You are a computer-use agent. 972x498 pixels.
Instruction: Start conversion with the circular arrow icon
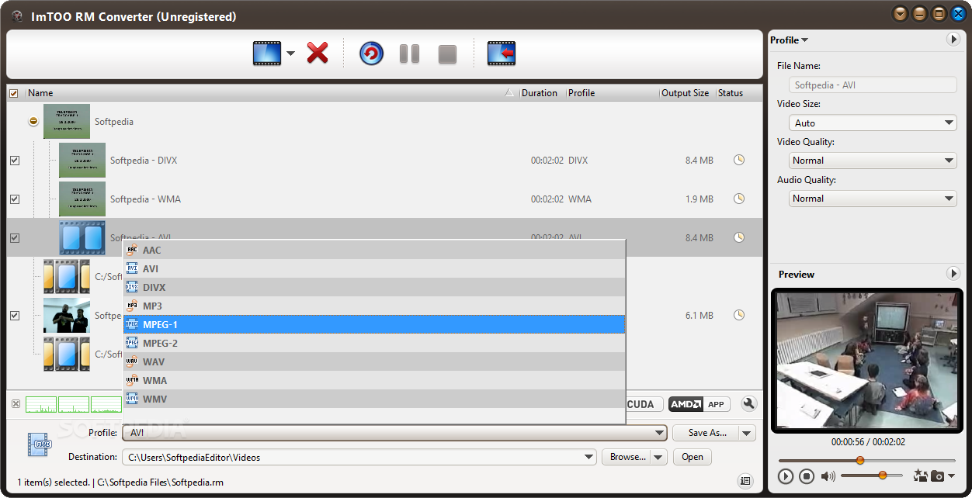372,54
